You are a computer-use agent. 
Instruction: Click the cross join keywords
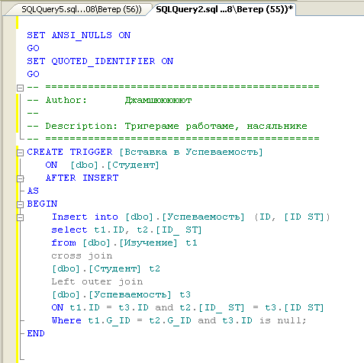82,255
